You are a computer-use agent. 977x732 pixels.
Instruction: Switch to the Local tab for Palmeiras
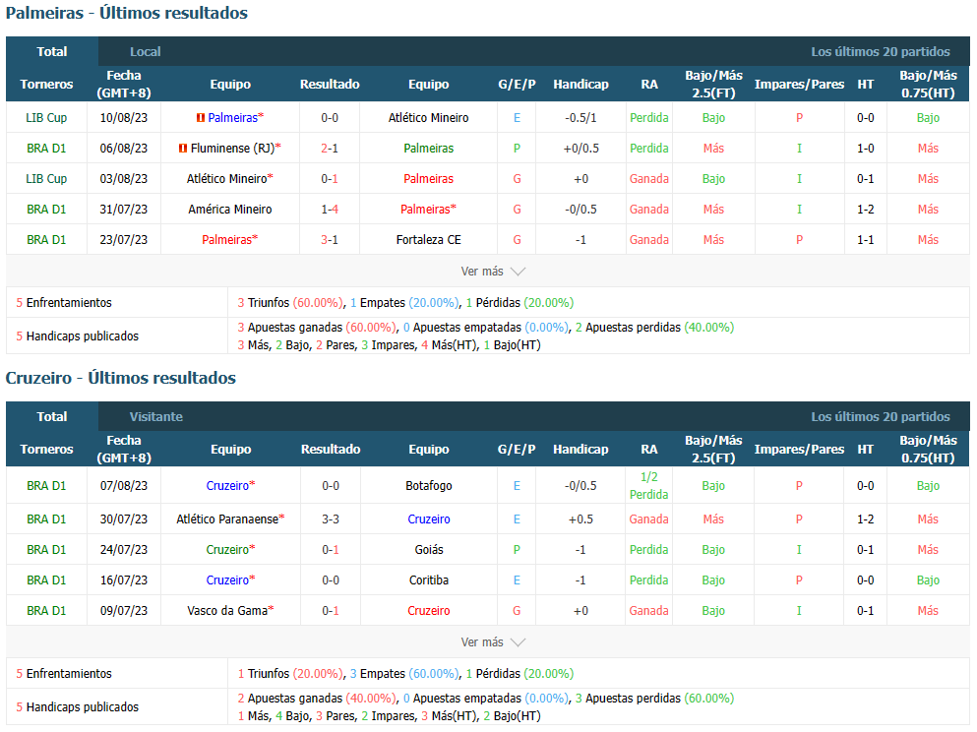pyautogui.click(x=146, y=52)
